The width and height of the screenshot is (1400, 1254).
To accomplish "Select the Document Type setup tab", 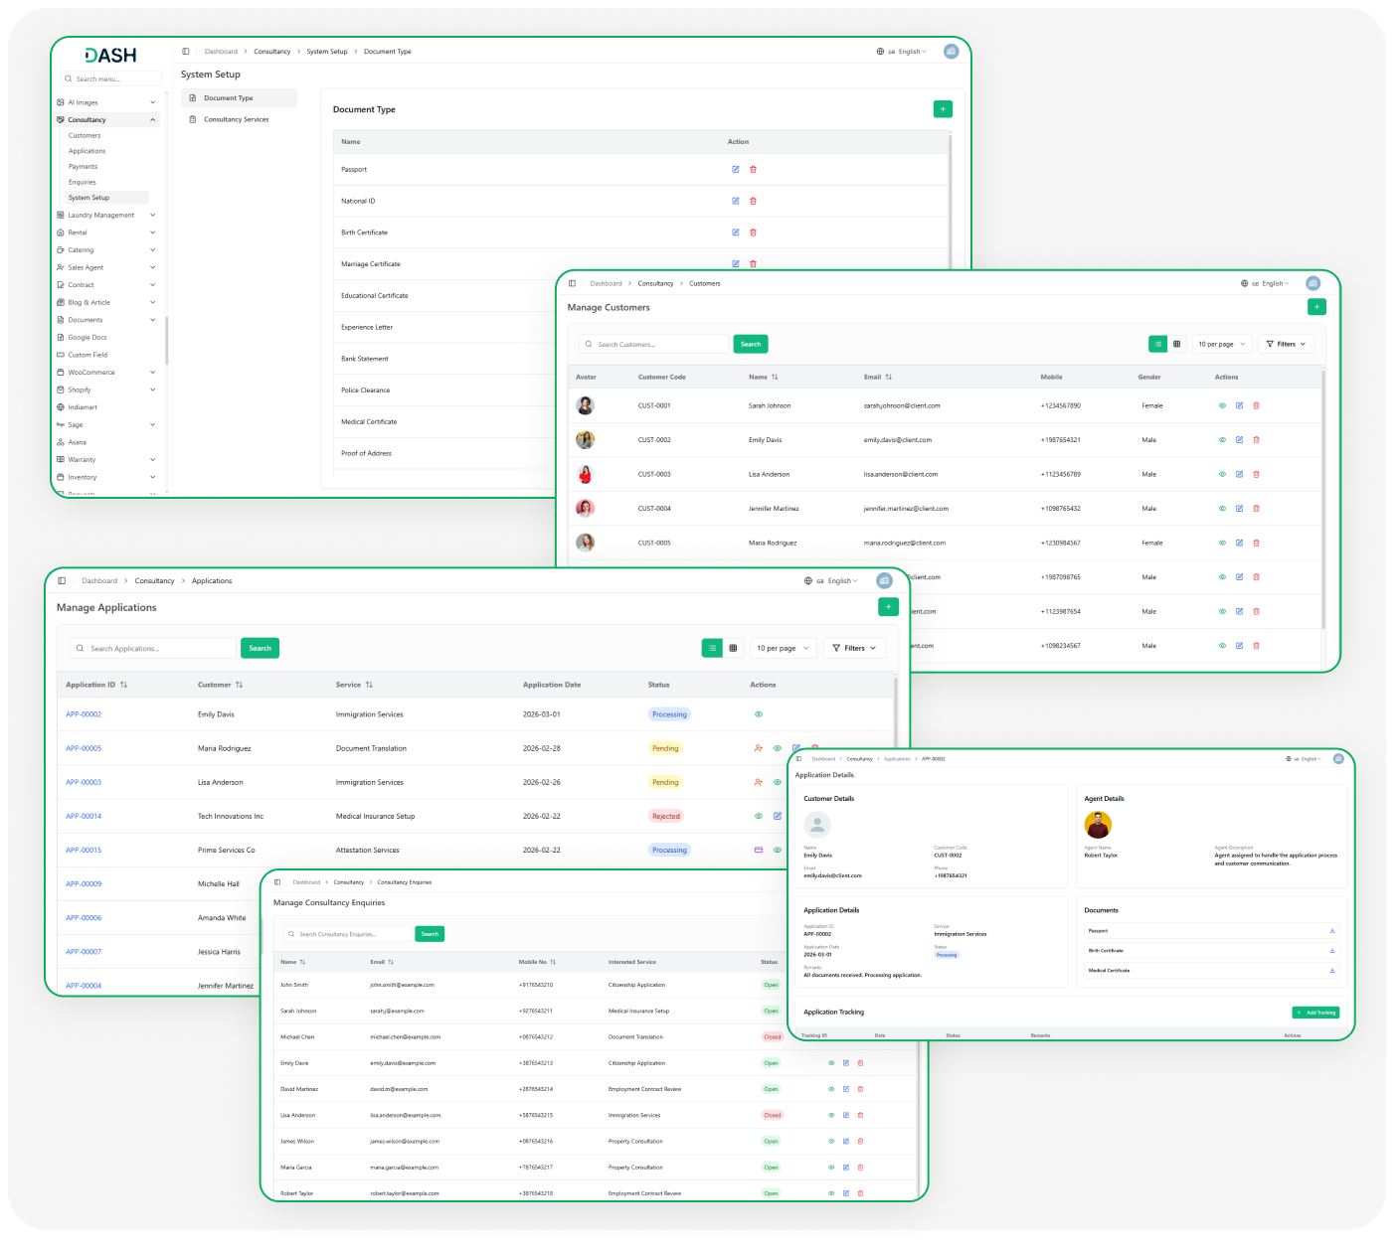I will (x=239, y=98).
